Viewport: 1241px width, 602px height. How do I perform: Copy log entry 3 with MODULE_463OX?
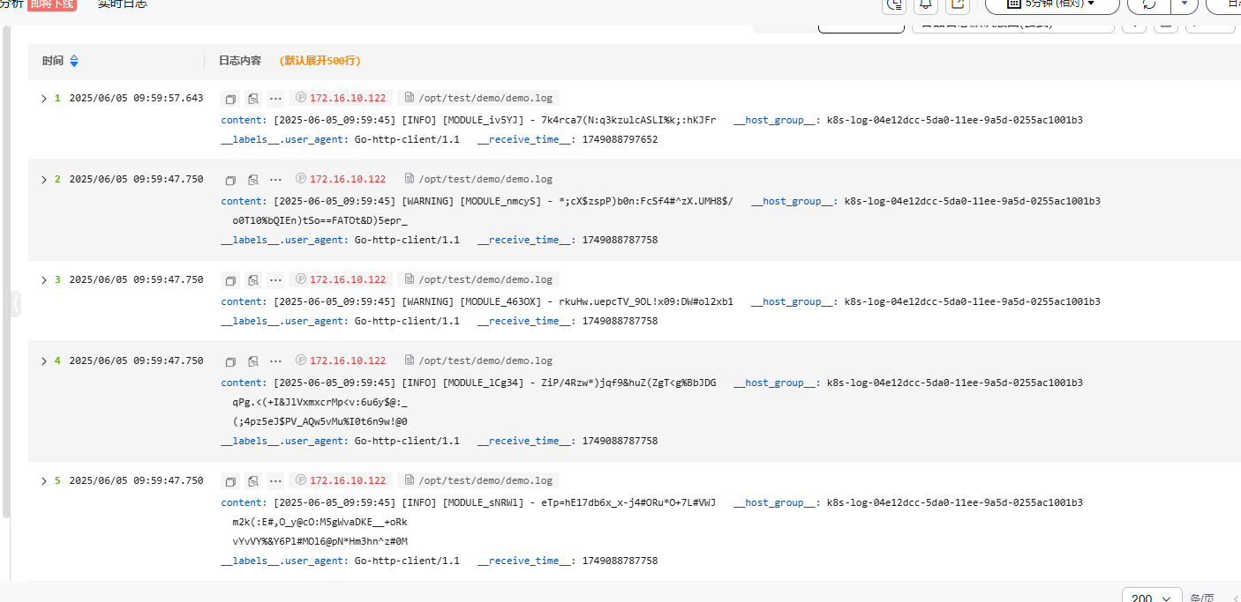(x=230, y=280)
